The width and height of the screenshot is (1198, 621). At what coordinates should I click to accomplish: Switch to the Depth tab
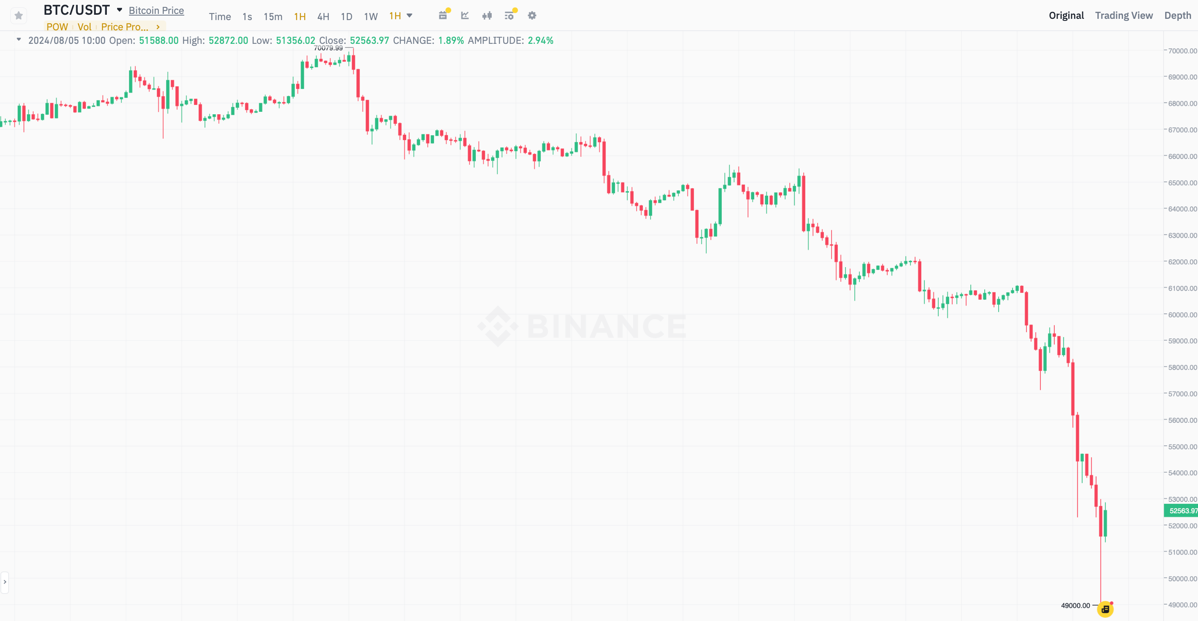click(x=1178, y=15)
